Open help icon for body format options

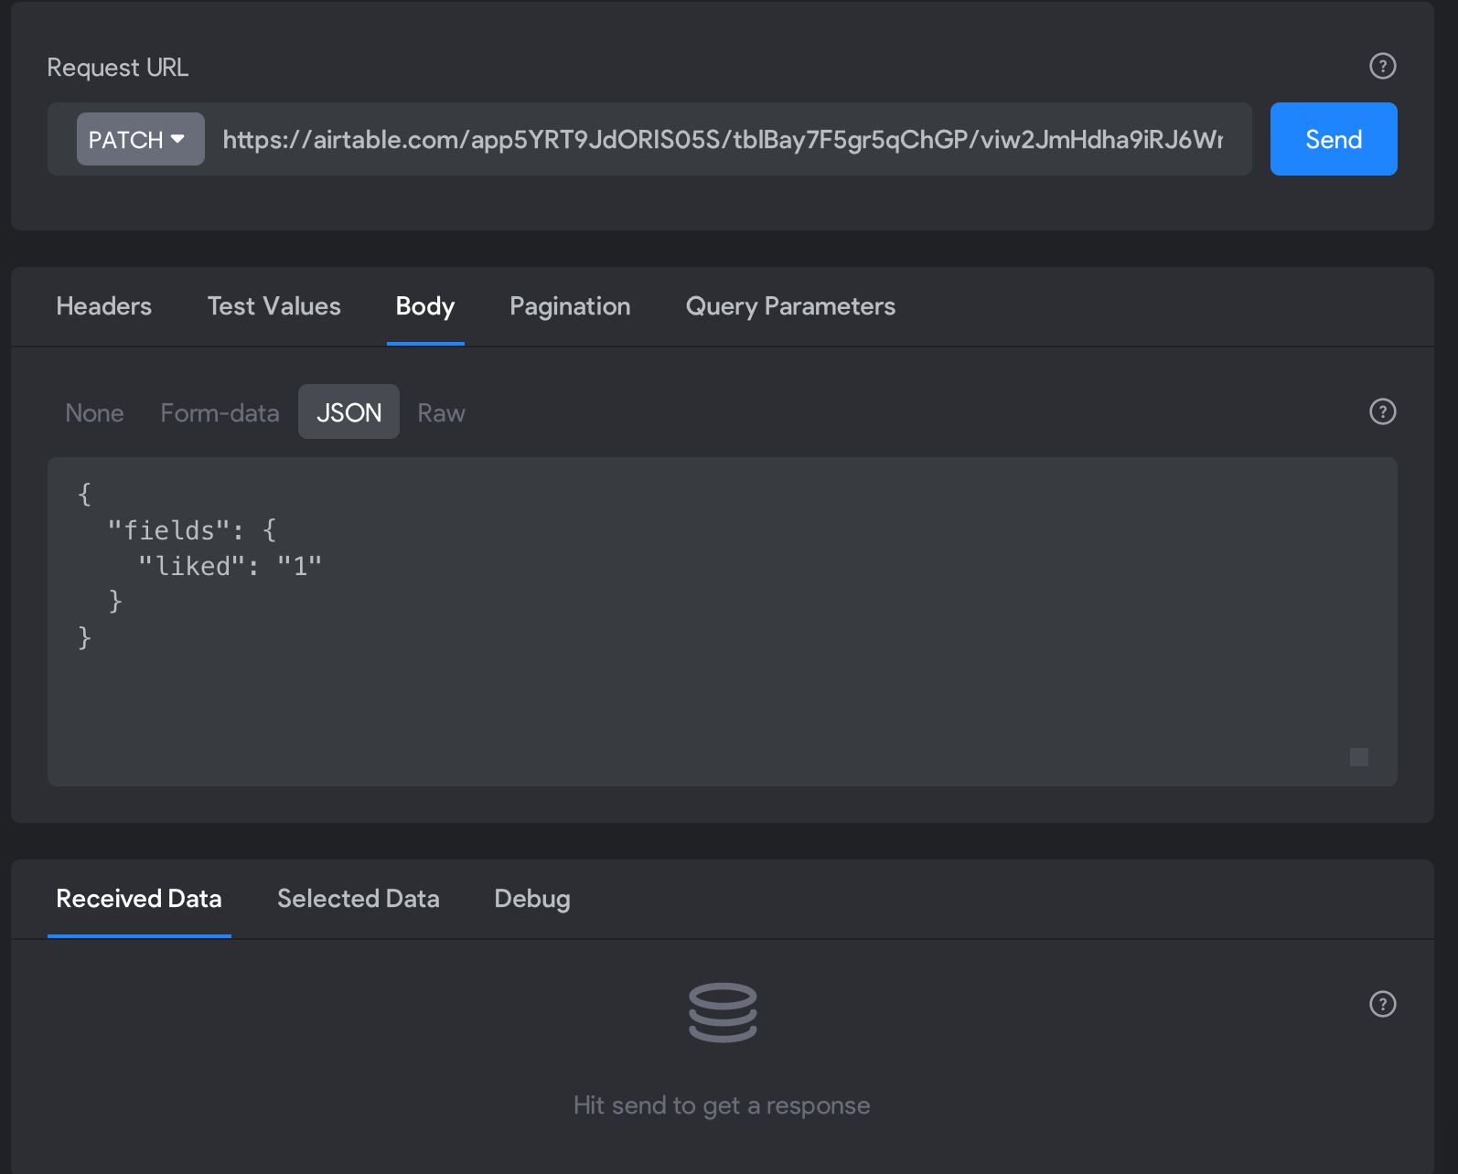[x=1382, y=411]
